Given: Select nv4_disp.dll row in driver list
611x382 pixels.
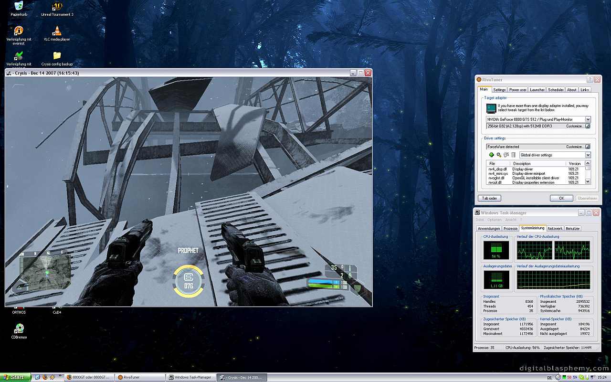Looking at the screenshot, I should point(536,169).
